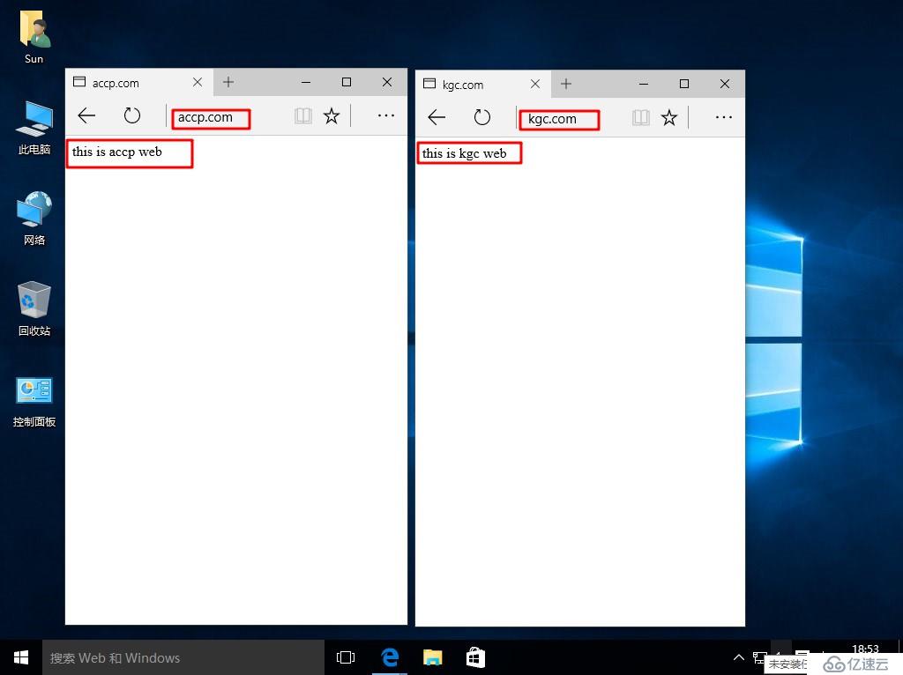Viewport: 903px width, 675px height.
Task: Open File Explorer from the taskbar
Action: point(432,657)
